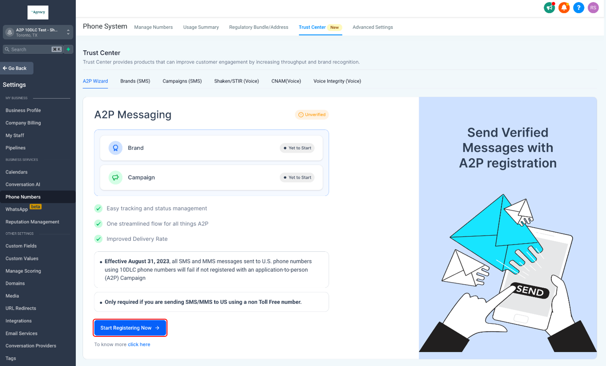This screenshot has width=606, height=366.
Task: Open the megaphone announcements icon
Action: (x=549, y=8)
